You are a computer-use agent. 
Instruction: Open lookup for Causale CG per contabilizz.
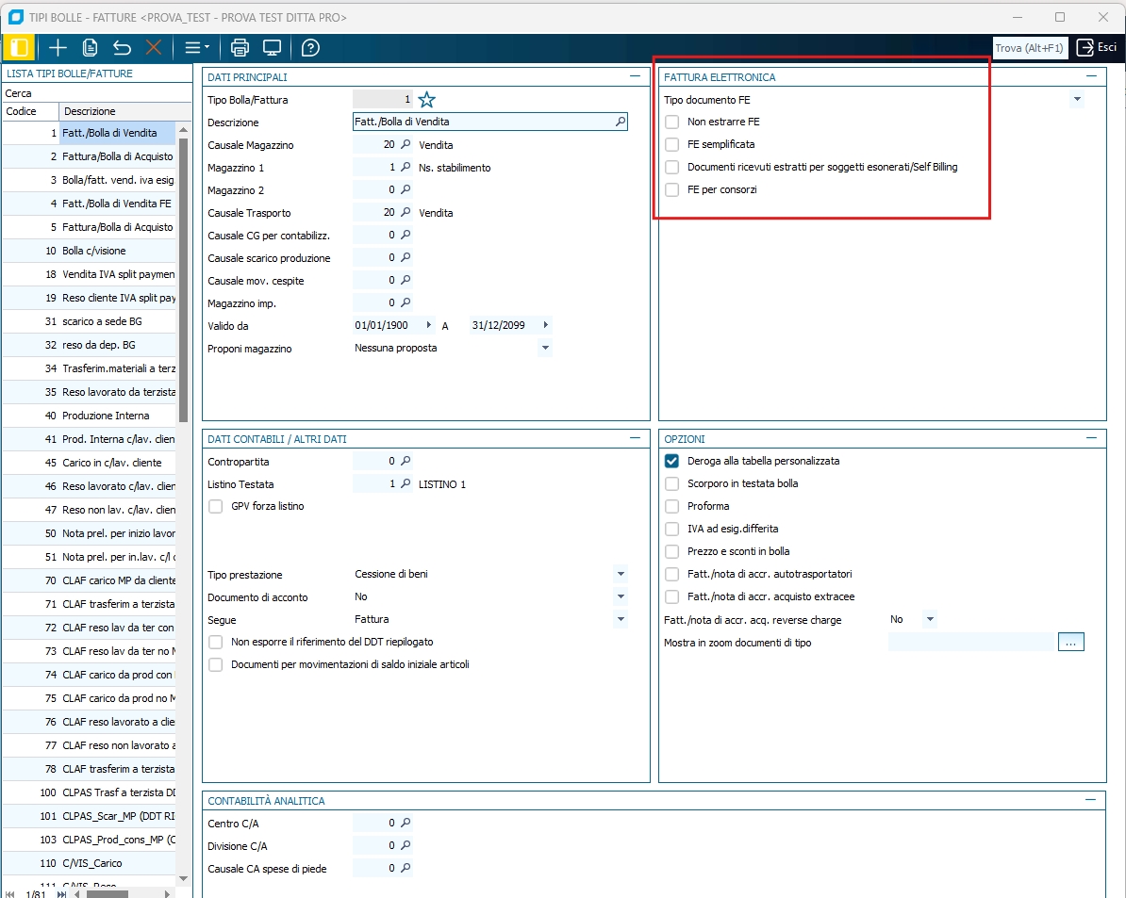406,235
